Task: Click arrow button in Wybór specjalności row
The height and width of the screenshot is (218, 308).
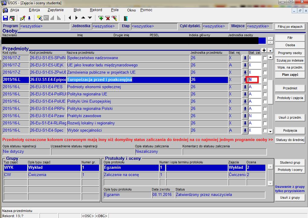Action: pos(245,130)
